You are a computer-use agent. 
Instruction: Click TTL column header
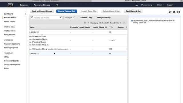111,27
